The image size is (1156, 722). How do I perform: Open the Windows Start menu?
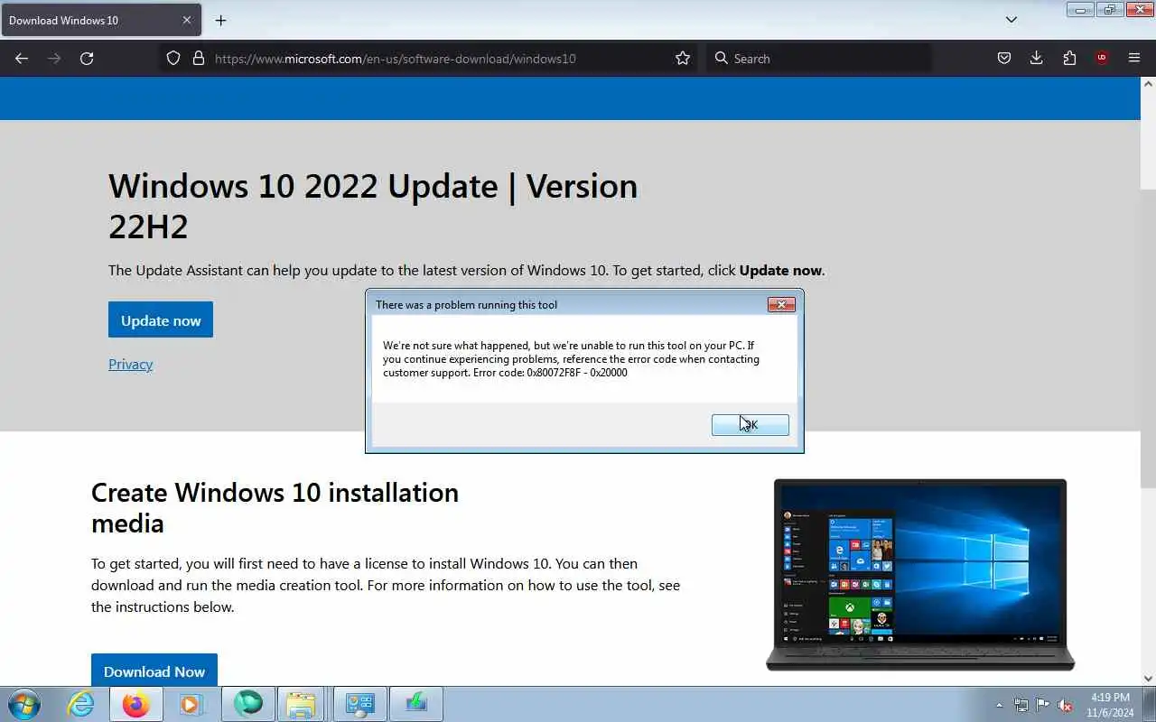click(x=24, y=703)
